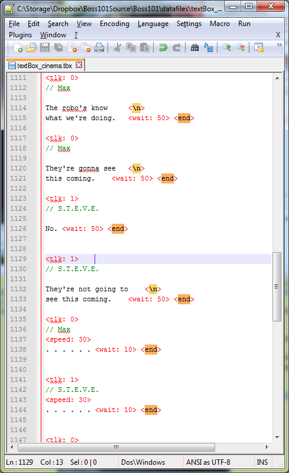Toggle INS insert mode in status bar
Viewport: 289px width, 473px height.
point(262,462)
